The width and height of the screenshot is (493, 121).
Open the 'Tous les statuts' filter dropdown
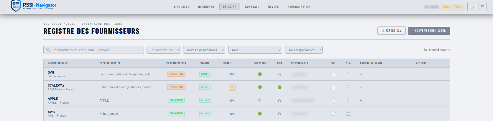point(163,50)
